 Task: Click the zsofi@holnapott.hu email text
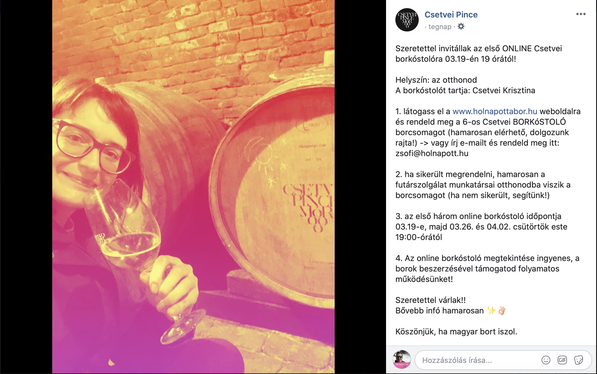(x=432, y=153)
